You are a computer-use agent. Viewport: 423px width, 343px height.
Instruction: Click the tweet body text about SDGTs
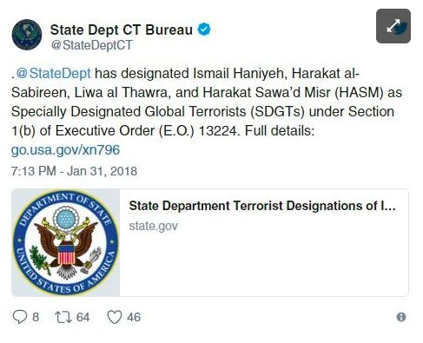click(207, 102)
